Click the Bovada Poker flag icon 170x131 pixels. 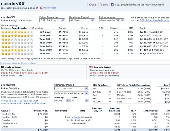click(x=91, y=67)
